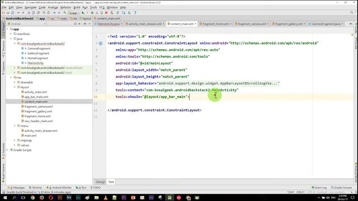Close the content_main.xml tab
The width and height of the screenshot is (358, 201).
pos(196,23)
